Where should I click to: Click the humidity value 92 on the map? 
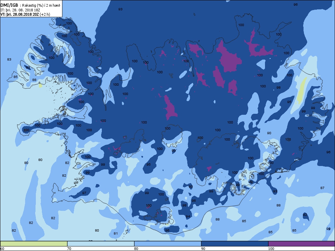pyautogui.click(x=305, y=215)
